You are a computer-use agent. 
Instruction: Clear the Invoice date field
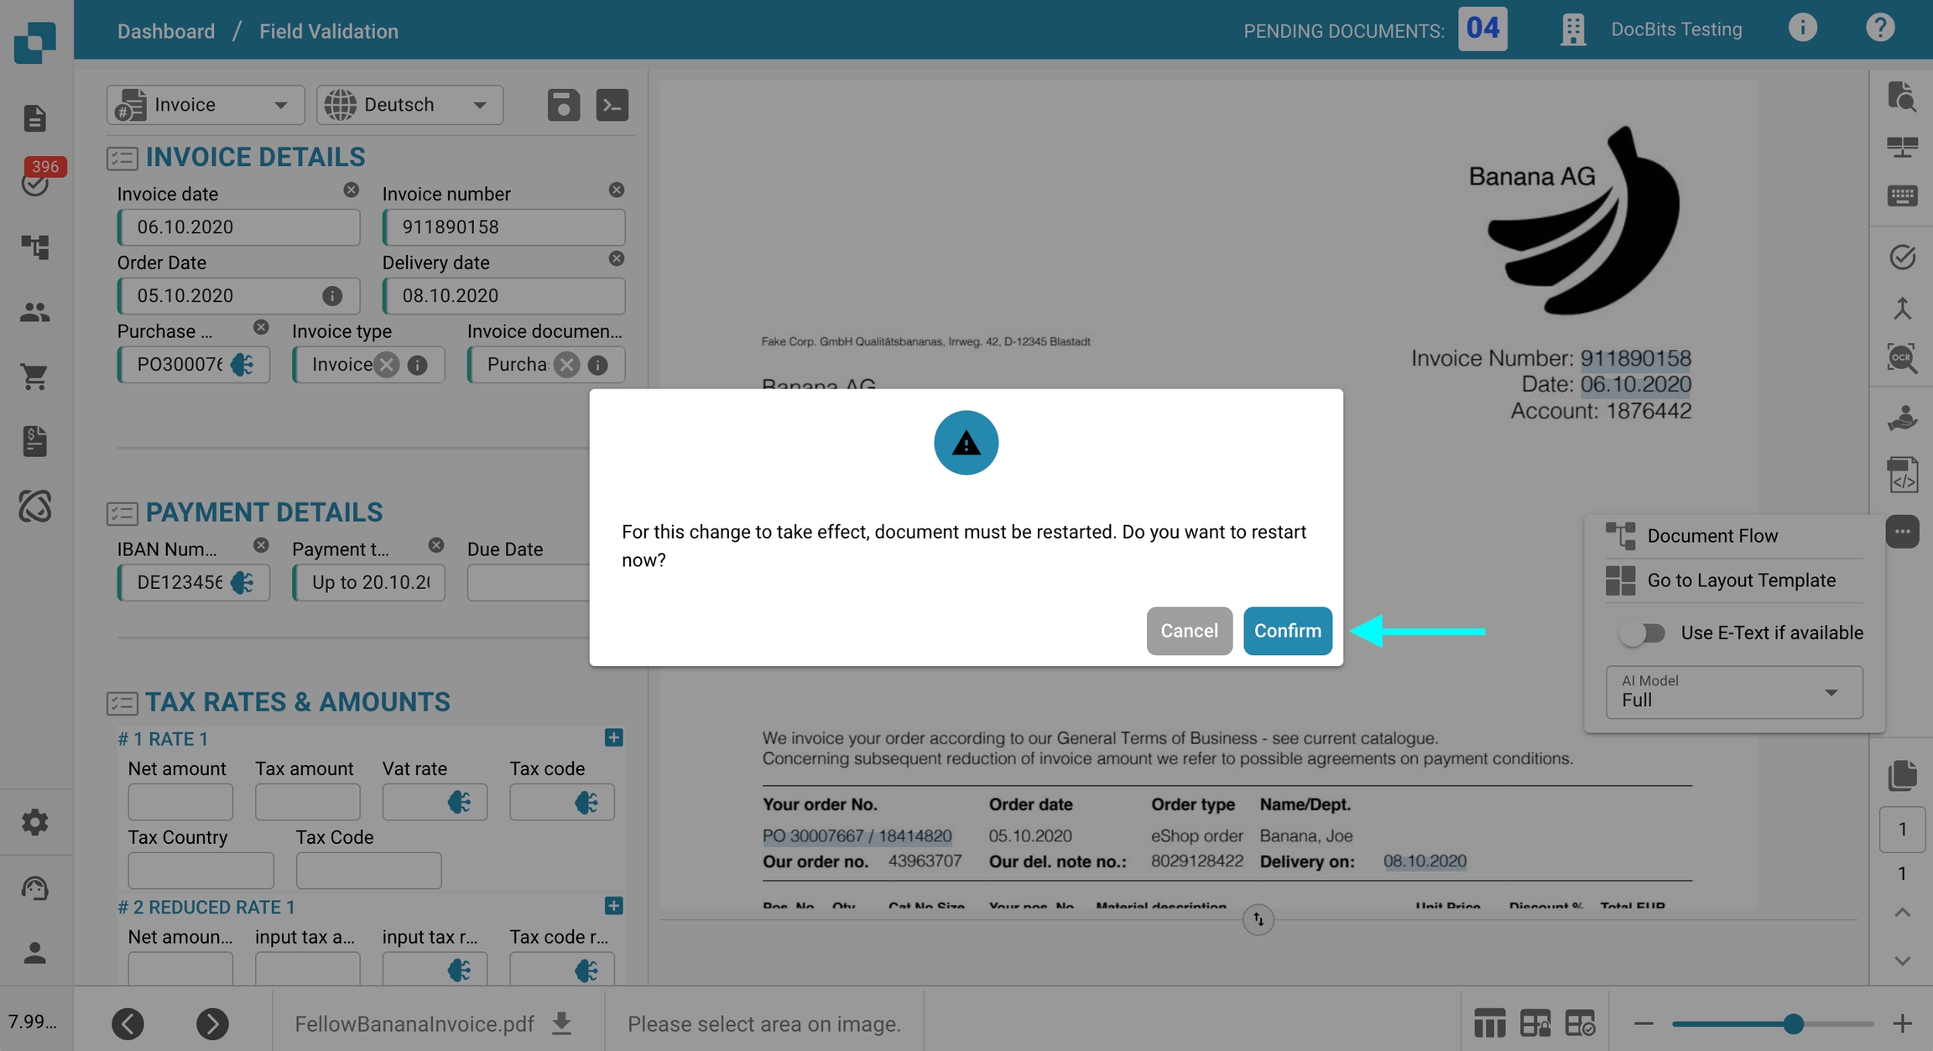(351, 190)
